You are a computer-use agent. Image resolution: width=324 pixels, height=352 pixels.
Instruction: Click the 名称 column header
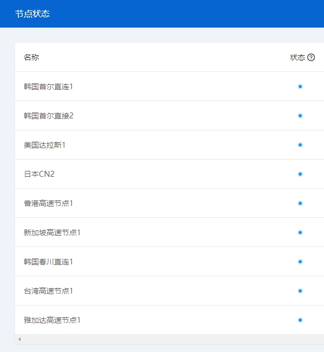(31, 57)
